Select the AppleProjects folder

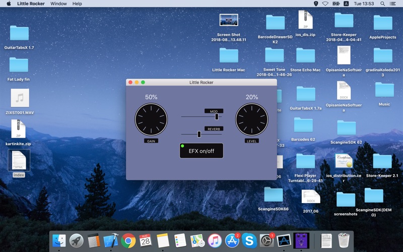pos(383,22)
